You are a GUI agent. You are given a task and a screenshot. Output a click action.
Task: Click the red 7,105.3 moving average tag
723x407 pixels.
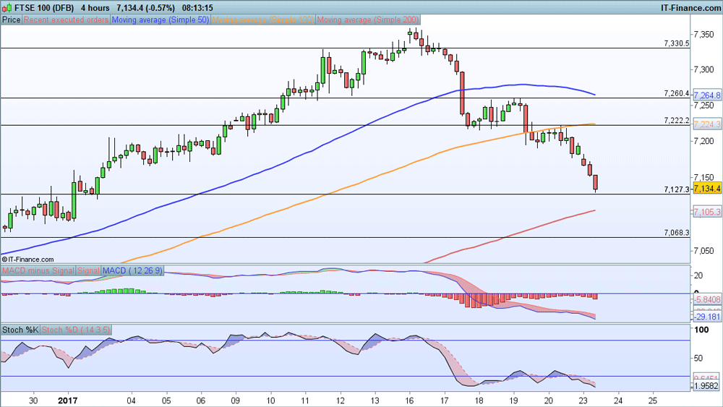pyautogui.click(x=707, y=212)
